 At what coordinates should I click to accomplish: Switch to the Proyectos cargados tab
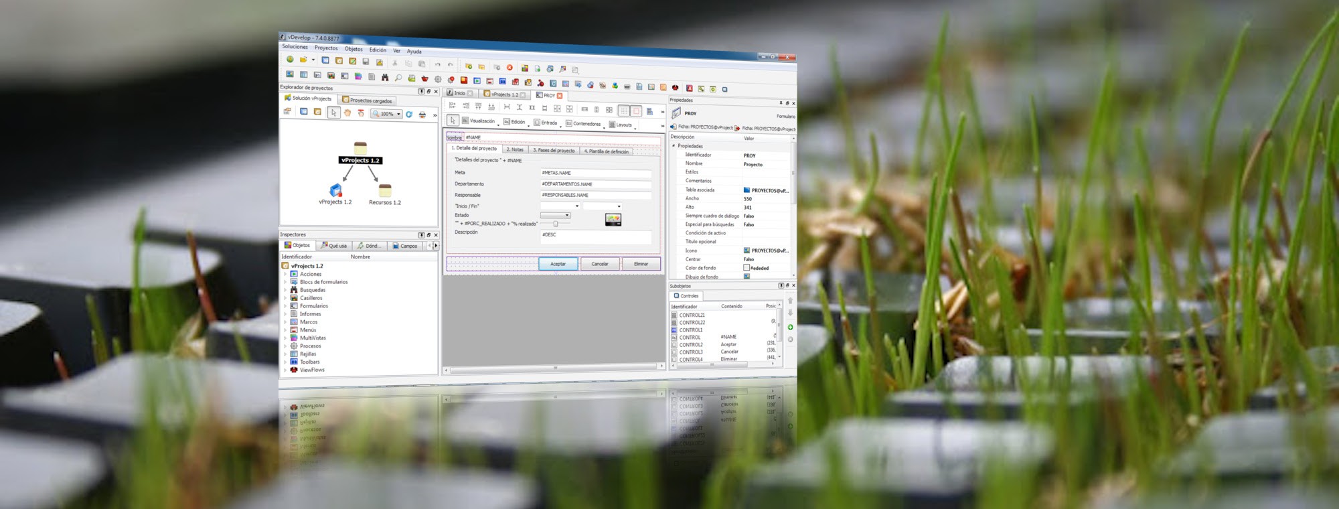[368, 100]
